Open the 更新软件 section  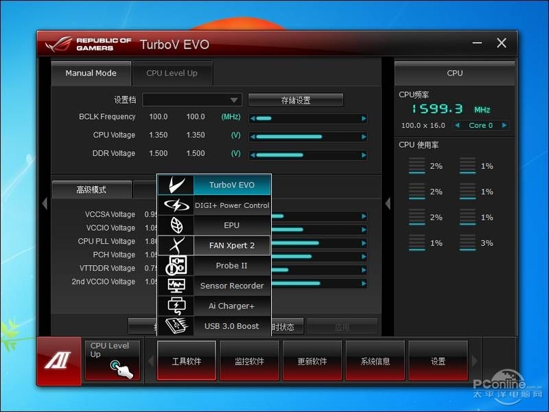point(312,360)
